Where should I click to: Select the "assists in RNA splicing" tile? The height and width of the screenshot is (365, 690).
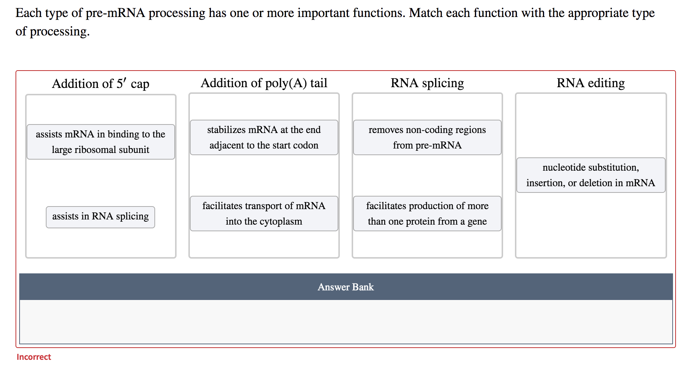(x=100, y=217)
